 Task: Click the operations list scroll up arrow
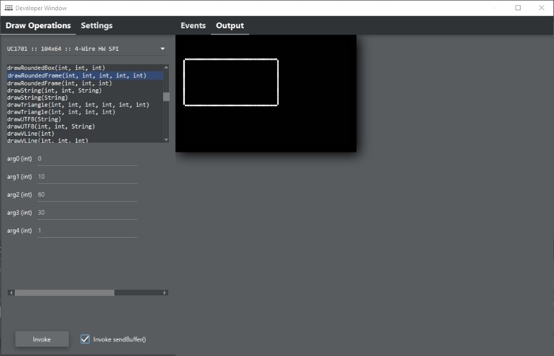[x=166, y=67]
